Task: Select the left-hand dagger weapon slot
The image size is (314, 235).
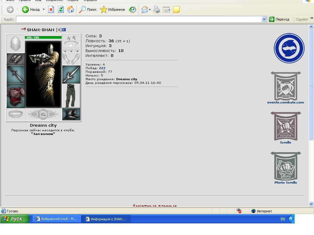Action: 16,74
